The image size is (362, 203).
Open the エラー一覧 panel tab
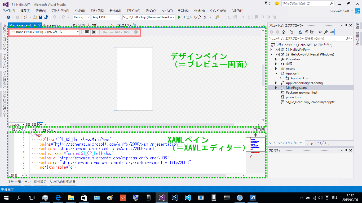tap(15, 182)
